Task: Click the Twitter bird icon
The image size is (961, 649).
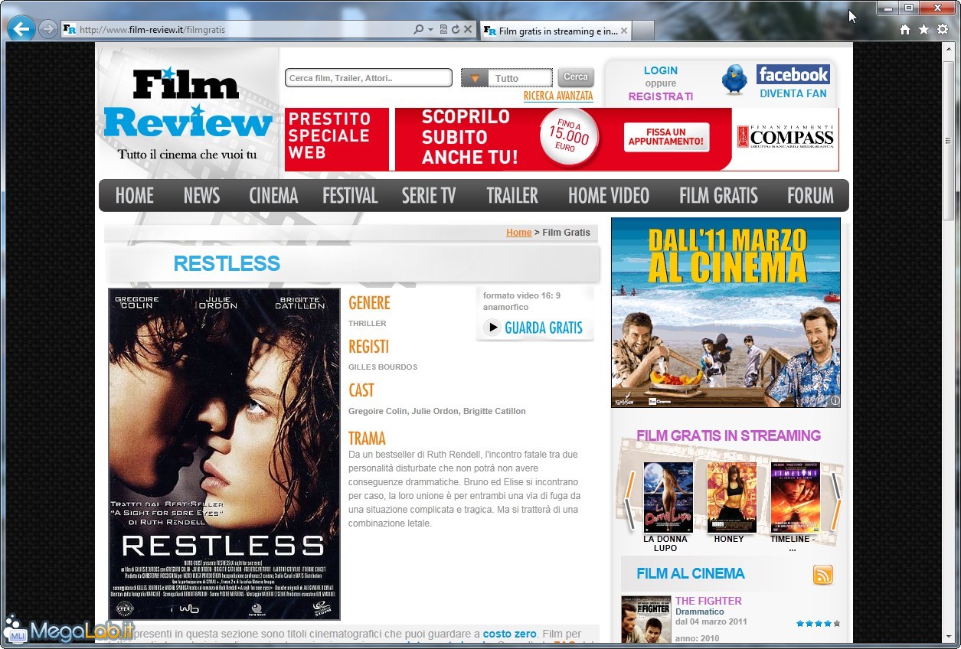Action: coord(734,80)
